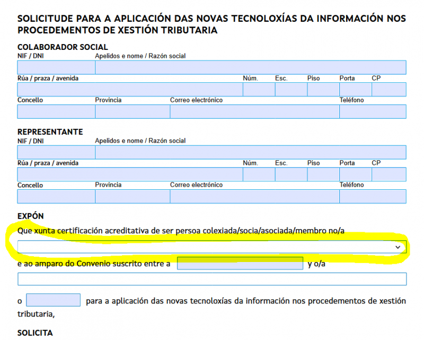424x340 pixels.
Task: Click Colaborador Social Esc. field
Action: click(291, 89)
